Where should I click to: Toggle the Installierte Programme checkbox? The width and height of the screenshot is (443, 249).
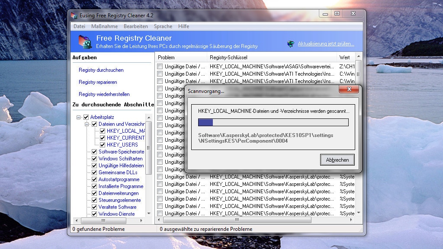(94, 186)
